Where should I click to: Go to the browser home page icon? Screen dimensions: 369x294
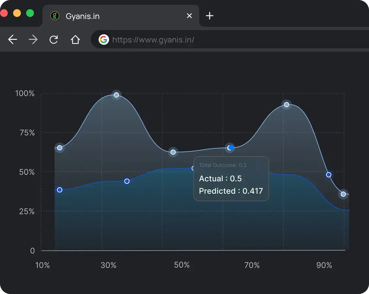click(x=75, y=40)
